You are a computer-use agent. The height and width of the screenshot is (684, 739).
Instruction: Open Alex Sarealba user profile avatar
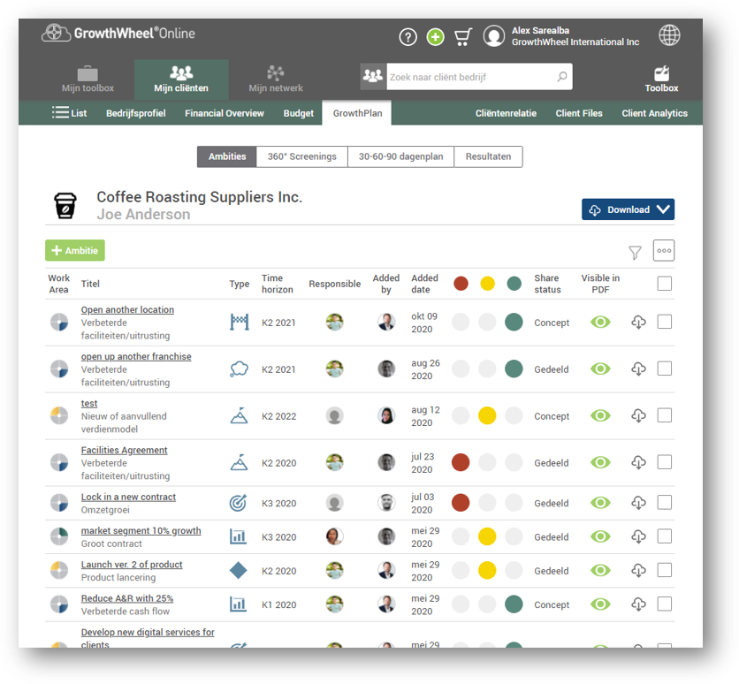click(x=494, y=36)
